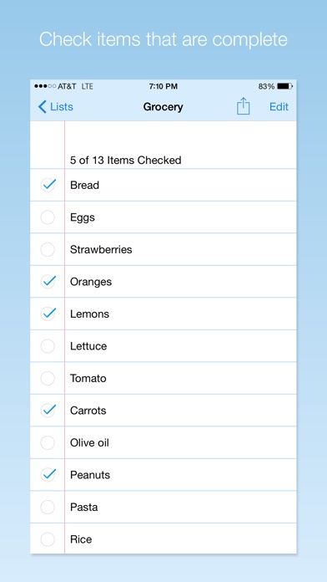Screen dimensions: 327x582
Task: Uncheck the Oranges item
Action: (48, 282)
